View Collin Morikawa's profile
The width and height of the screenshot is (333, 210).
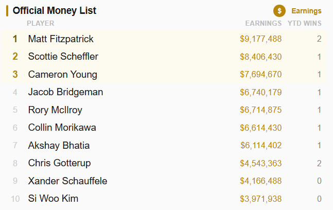point(62,128)
